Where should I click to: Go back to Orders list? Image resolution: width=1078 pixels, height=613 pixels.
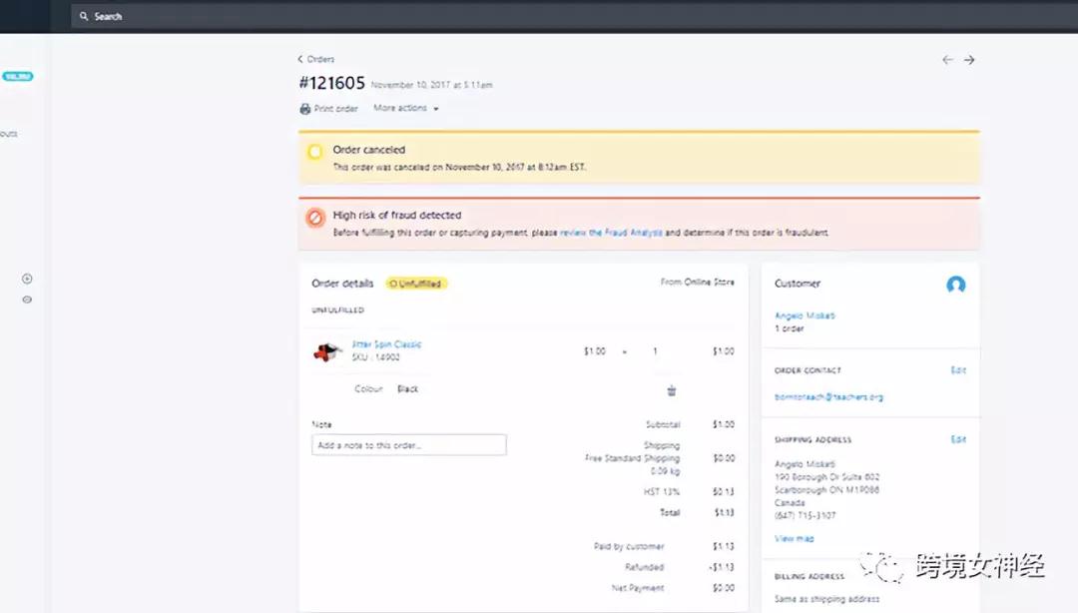pos(315,60)
